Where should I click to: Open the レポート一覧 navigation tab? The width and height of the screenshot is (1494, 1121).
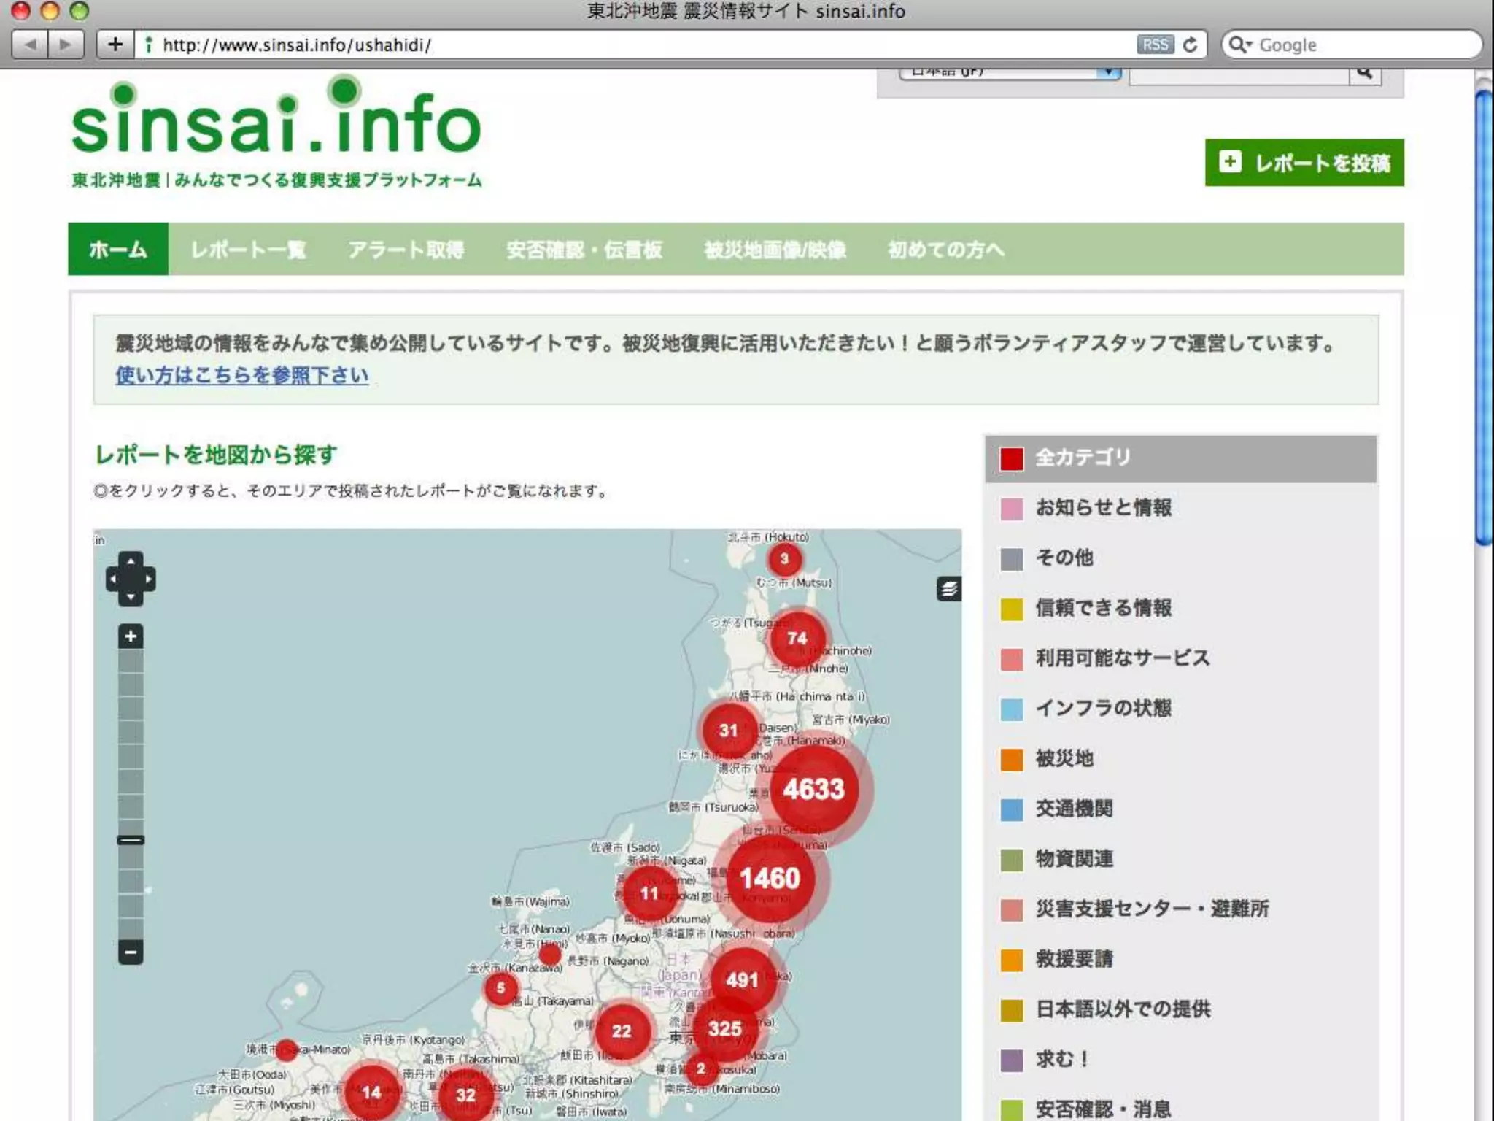pos(248,250)
